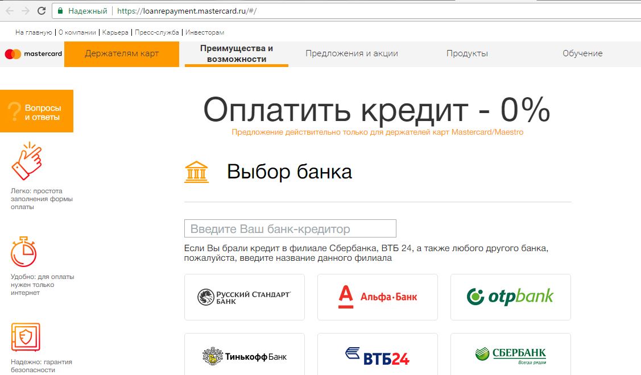This screenshot has height=375, width=641.
Task: Switch to the Продукты tab
Action: (x=468, y=53)
